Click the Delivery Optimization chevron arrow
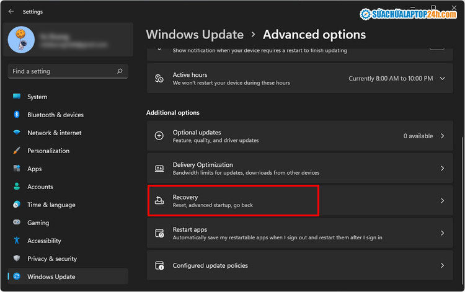 coord(443,169)
